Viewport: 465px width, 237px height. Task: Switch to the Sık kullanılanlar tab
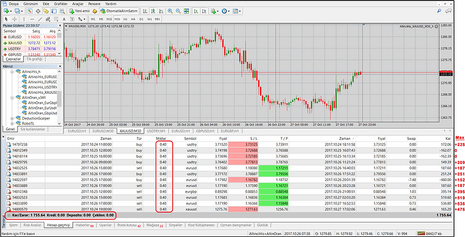[33, 129]
